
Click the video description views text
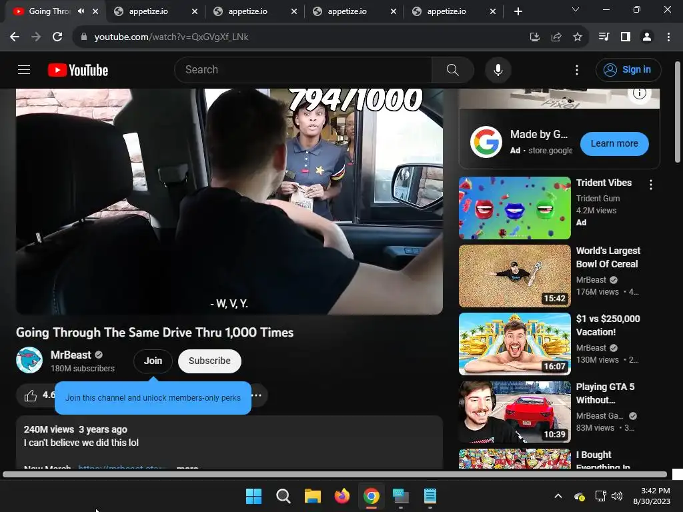[x=49, y=429]
